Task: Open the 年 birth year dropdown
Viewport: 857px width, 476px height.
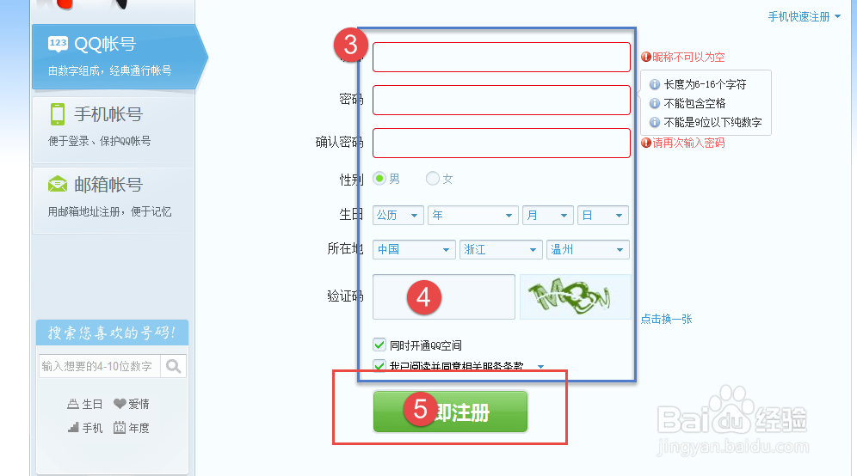Action: [472, 215]
